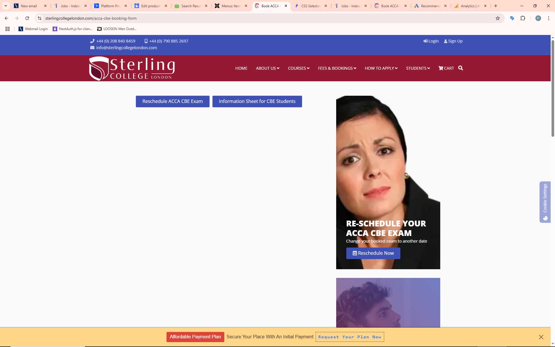Screen dimensions: 555x347
Task: Open the Cookie Settings side tab
Action: click(x=545, y=202)
